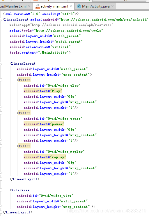Click the nested <LinearLayout opening tag text
The width and height of the screenshot is (149, 216).
coord(23,63)
